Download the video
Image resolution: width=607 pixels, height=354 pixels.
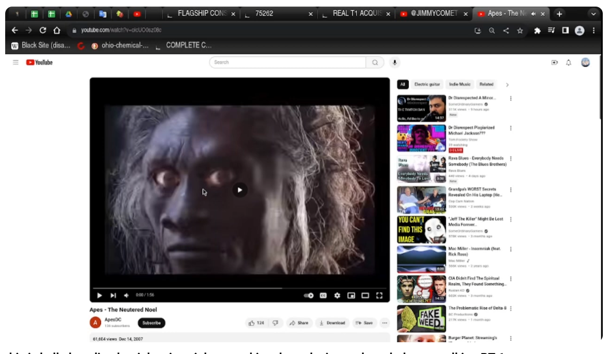point(332,323)
